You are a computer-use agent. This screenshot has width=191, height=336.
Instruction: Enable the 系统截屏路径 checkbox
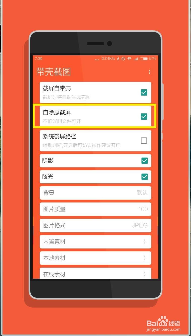(144, 141)
